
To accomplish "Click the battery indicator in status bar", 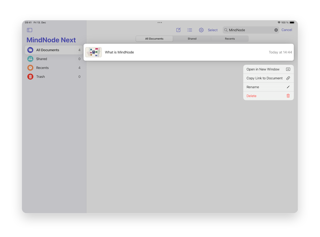I will [292, 23].
